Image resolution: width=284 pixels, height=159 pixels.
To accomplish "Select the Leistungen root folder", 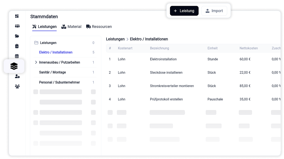I will tap(48, 43).
